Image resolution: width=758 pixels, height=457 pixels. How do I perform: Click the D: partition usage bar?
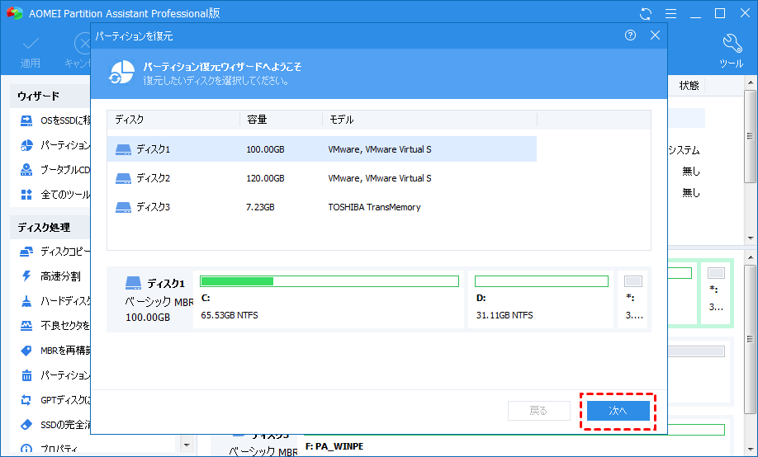point(542,281)
